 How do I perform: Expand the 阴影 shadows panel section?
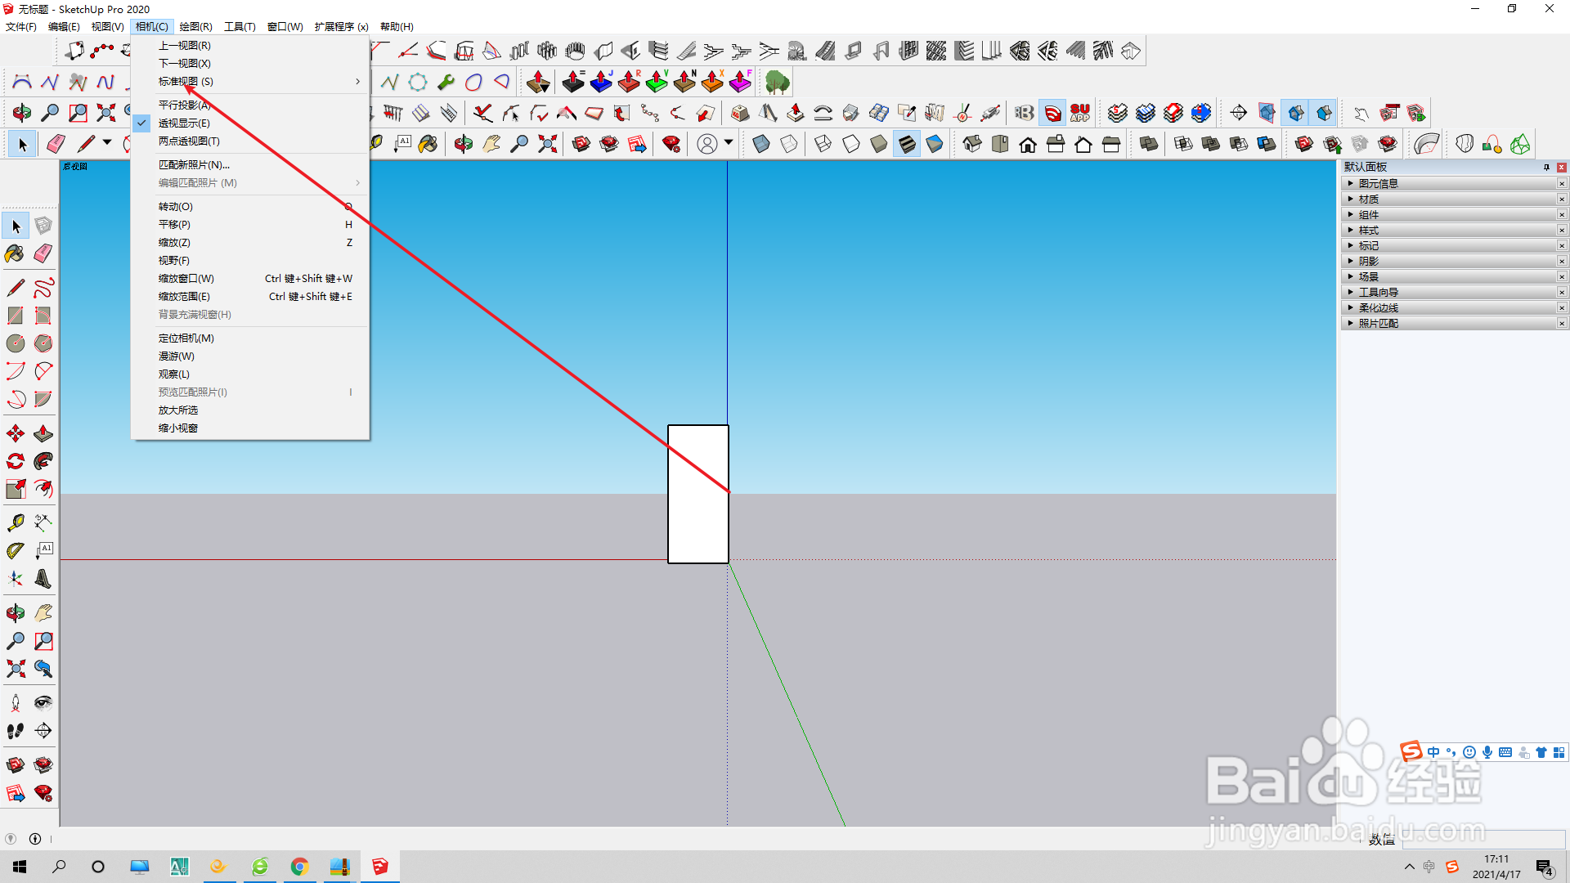pos(1368,262)
